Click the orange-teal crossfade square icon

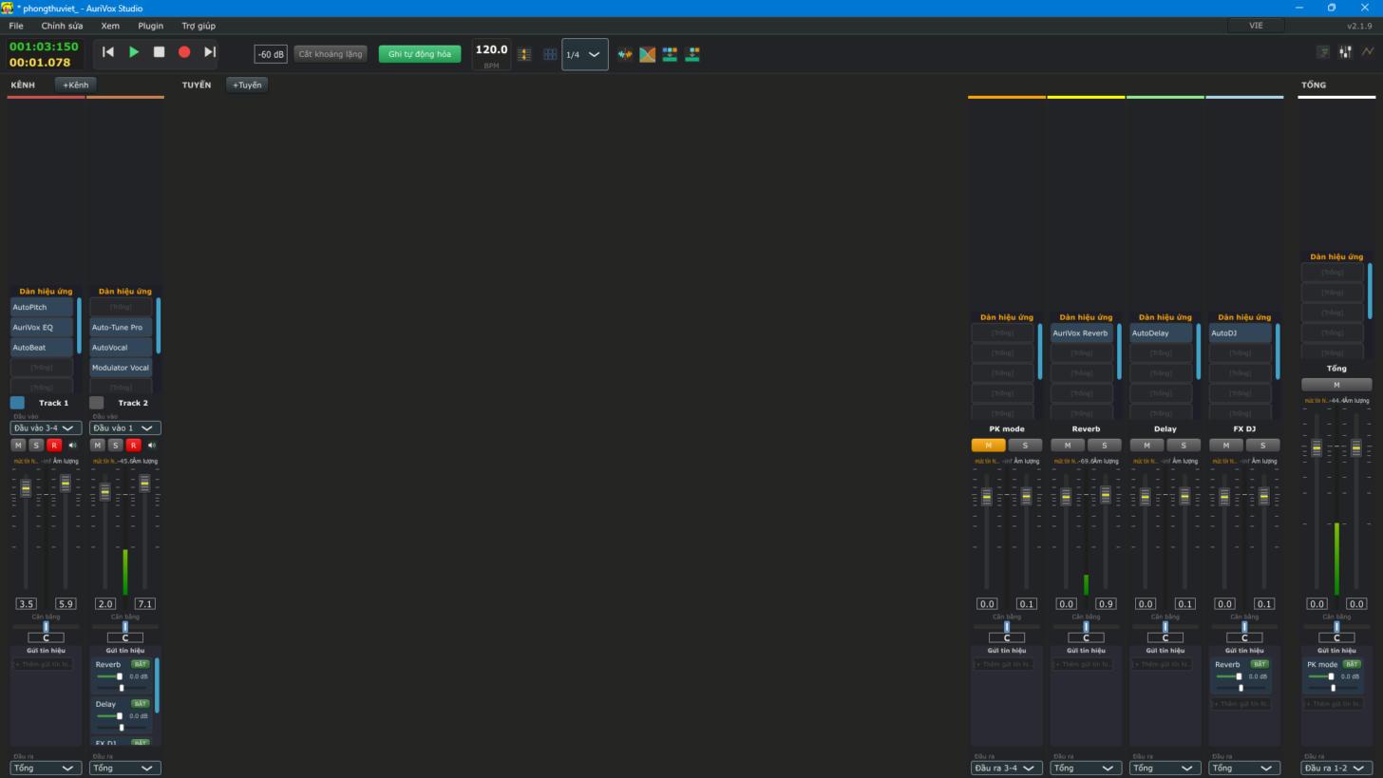point(647,54)
